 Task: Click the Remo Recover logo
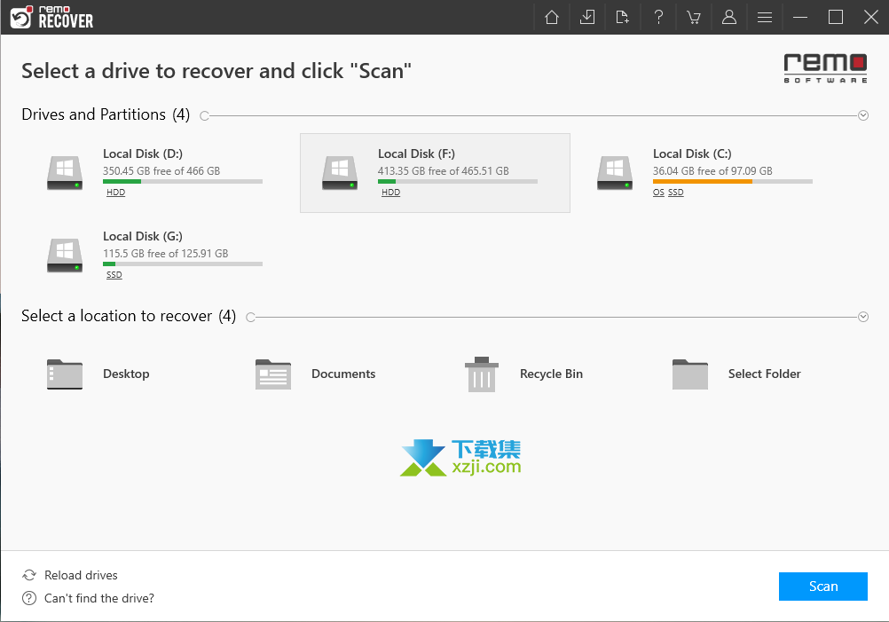(x=51, y=17)
